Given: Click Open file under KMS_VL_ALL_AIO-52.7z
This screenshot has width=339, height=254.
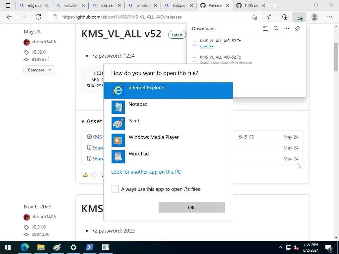Looking at the screenshot, I should (x=207, y=46).
